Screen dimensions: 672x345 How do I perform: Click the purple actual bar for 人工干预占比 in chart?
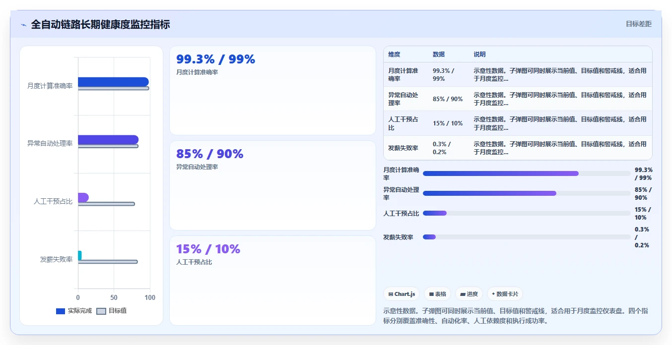tap(83, 197)
